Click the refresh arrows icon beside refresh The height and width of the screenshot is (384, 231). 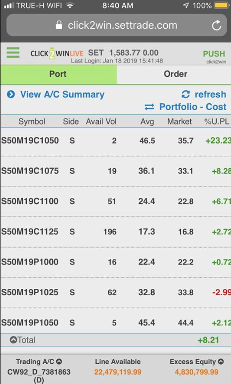click(x=186, y=94)
